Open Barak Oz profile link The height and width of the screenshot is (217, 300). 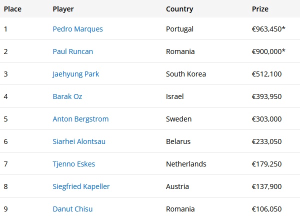click(x=67, y=96)
